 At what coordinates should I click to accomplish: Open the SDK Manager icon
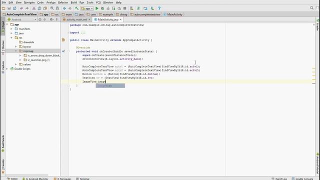[152, 8]
